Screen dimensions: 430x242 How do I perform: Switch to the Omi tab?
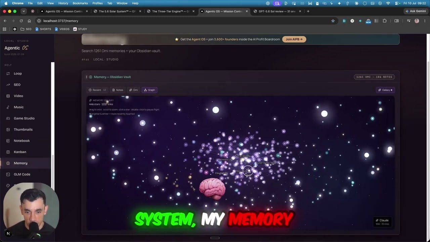(133, 90)
